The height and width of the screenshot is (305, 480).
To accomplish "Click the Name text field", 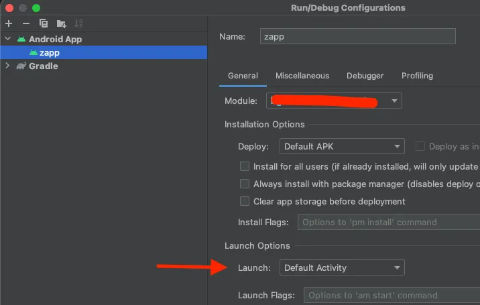I will [357, 36].
